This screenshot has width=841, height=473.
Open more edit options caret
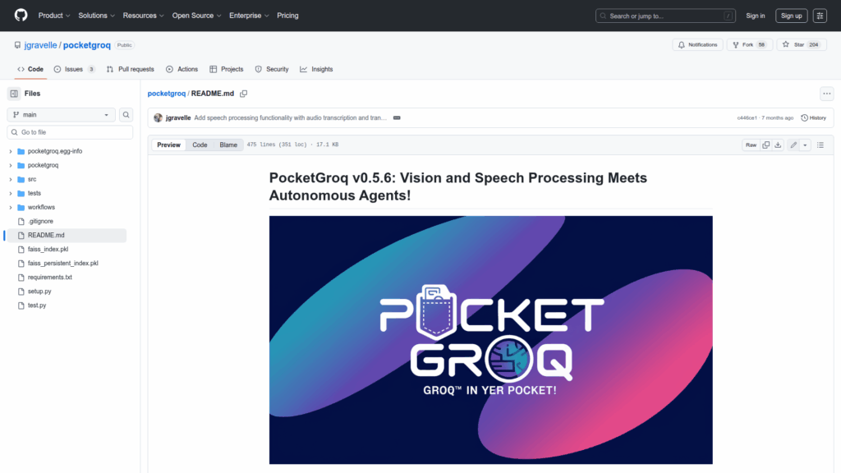pos(805,145)
